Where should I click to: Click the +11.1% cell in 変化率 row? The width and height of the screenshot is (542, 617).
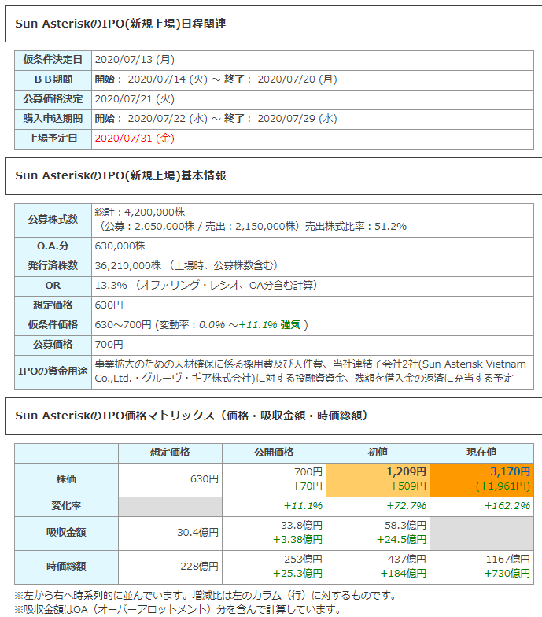point(274,507)
